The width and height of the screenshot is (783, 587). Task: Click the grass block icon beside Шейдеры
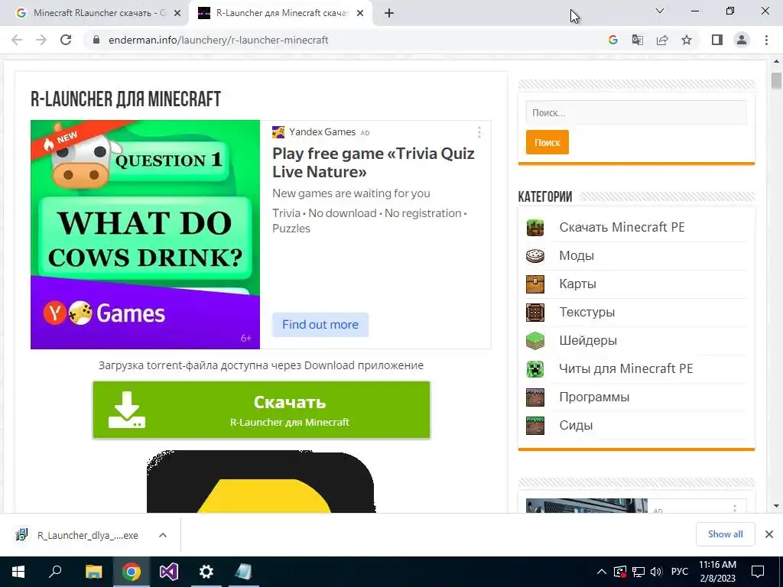pos(535,341)
